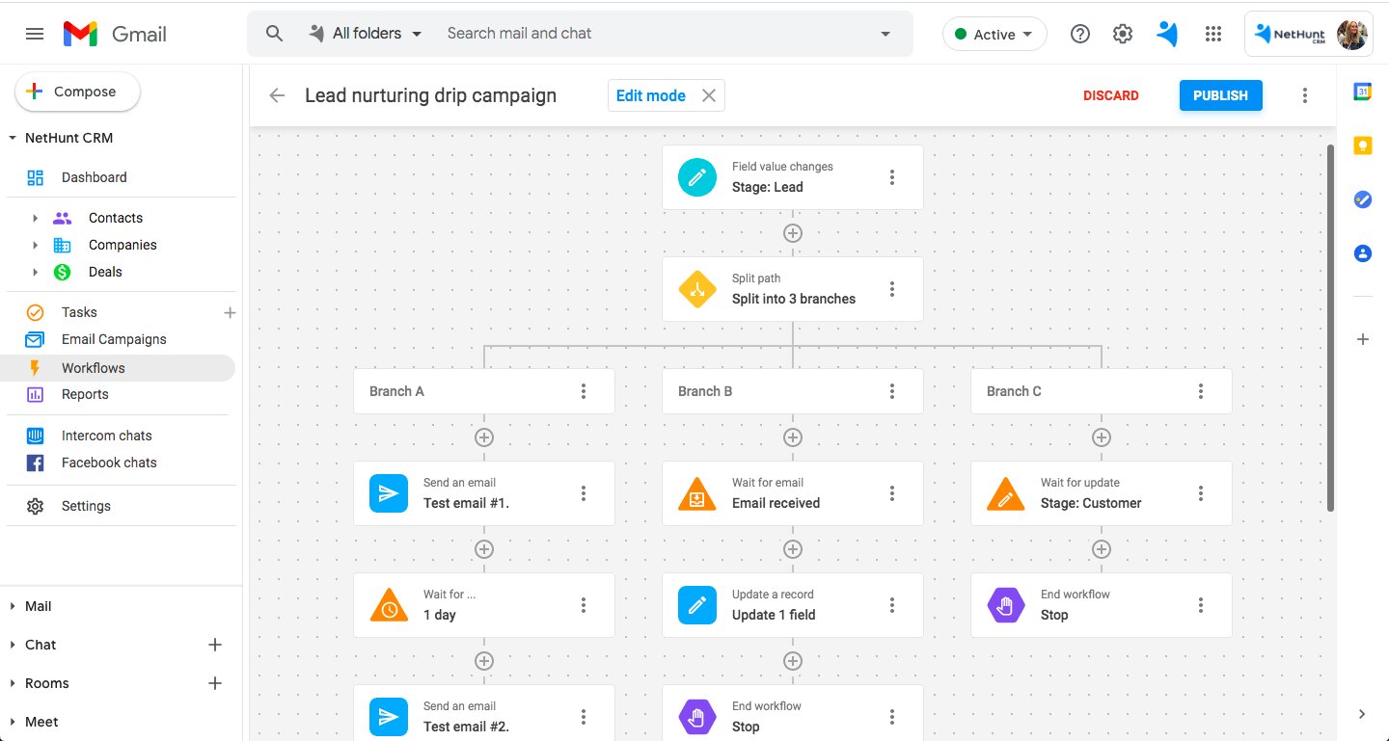
Task: Go to Reports in the sidebar
Action: point(85,394)
